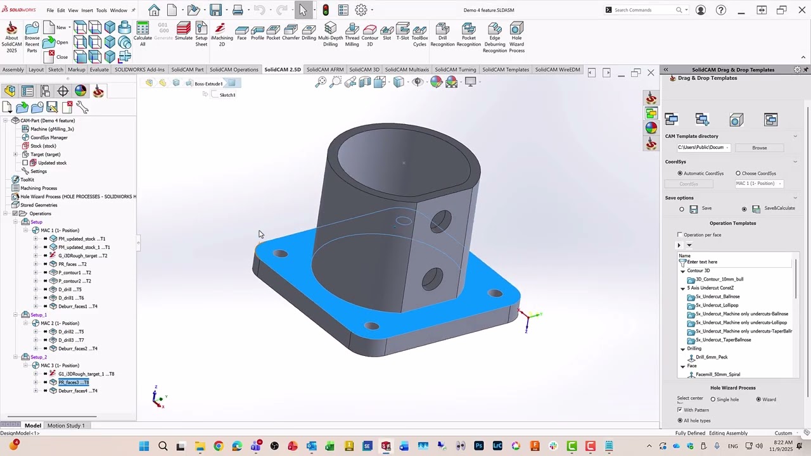Viewport: 811px width, 456px height.
Task: Click the Browse button
Action: tap(759, 148)
